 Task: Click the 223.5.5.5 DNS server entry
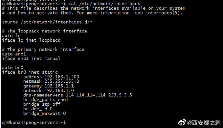pyautogui.click(x=120, y=95)
